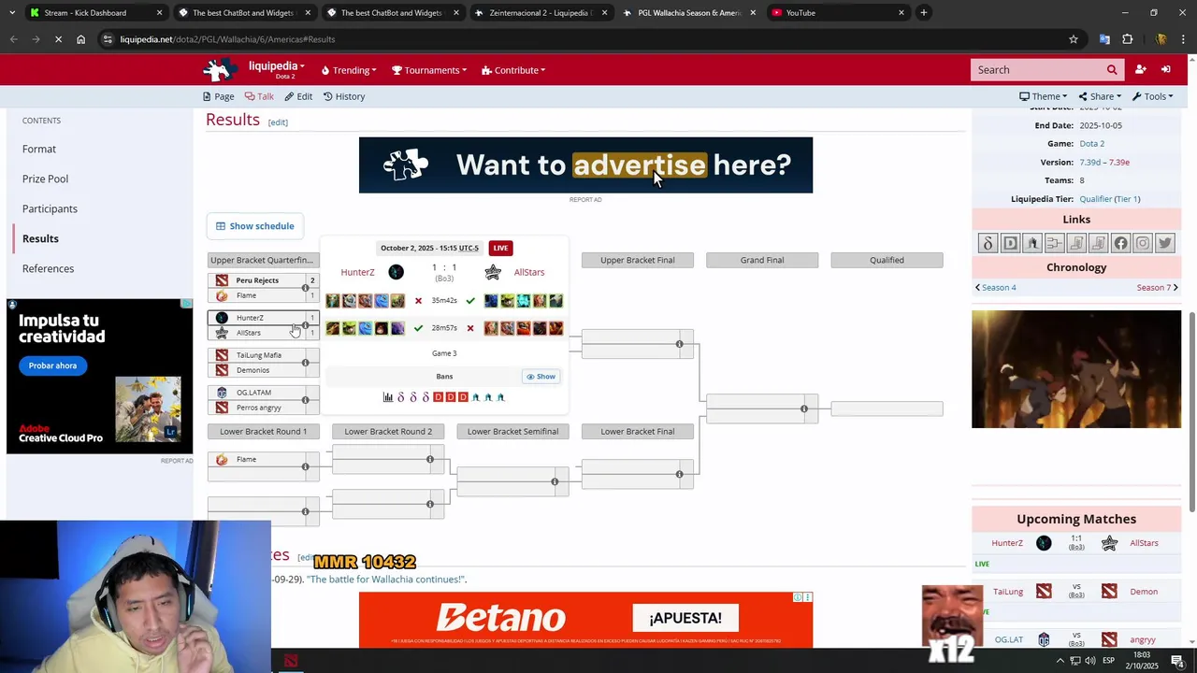The width and height of the screenshot is (1197, 673).
Task: Open match info icon for TaiLung Mafia vs Demonios
Action: 306,363
